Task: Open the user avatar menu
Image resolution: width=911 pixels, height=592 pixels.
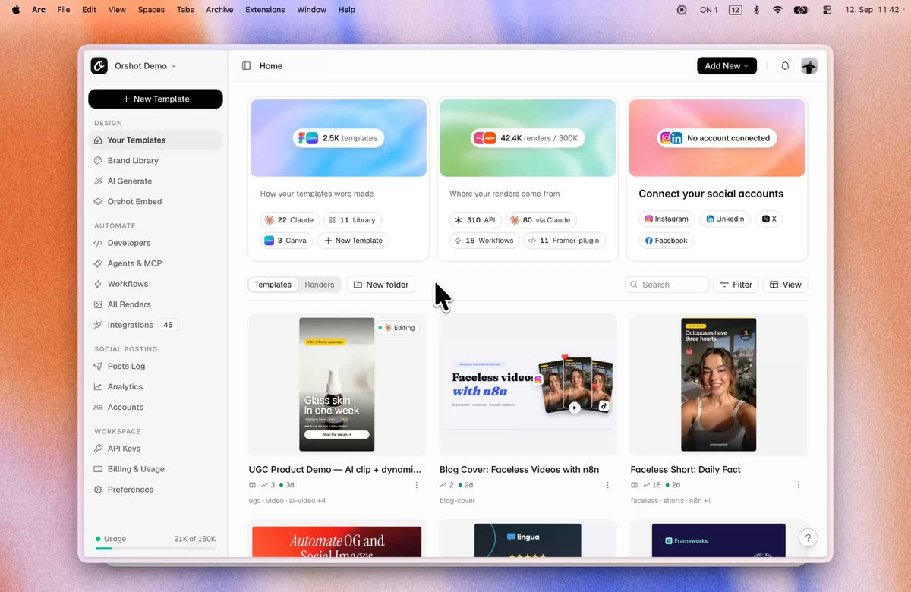Action: [x=809, y=66]
